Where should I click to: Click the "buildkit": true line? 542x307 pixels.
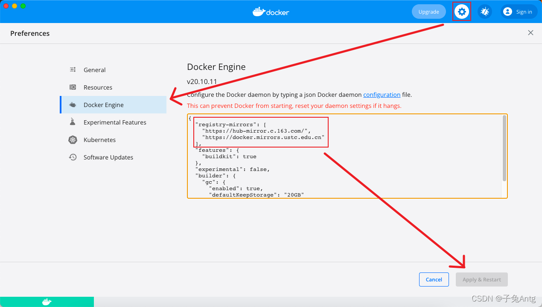pyautogui.click(x=229, y=156)
